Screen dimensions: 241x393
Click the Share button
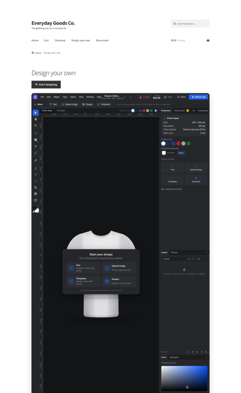coord(182,97)
